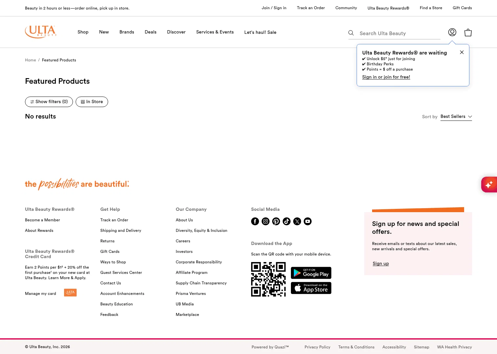Go to Home breadcrumb
The image size is (497, 354).
31,60
